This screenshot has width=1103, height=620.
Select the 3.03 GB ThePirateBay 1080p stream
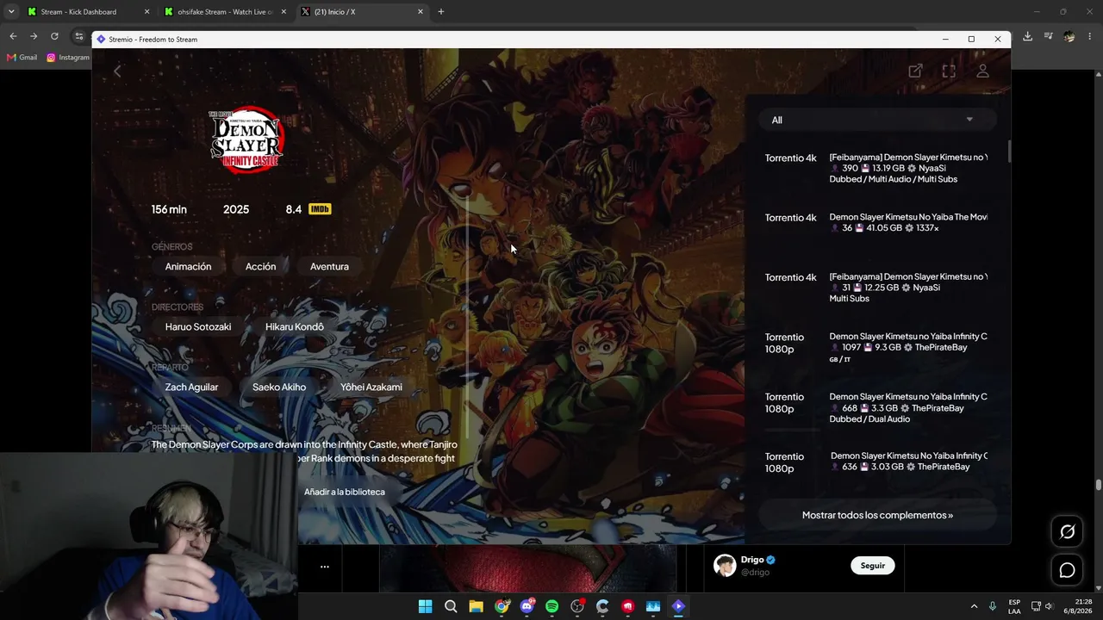coord(877,462)
